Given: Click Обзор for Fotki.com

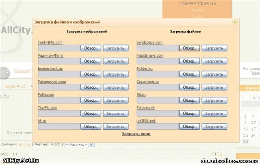Looking at the screenshot, I should pos(91,101).
